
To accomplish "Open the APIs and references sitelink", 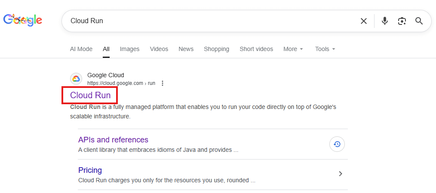I will click(113, 139).
